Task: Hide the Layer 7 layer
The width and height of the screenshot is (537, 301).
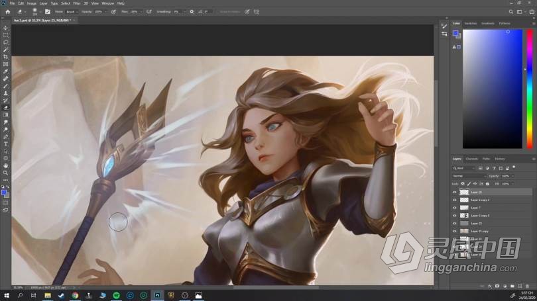Action: pyautogui.click(x=455, y=208)
